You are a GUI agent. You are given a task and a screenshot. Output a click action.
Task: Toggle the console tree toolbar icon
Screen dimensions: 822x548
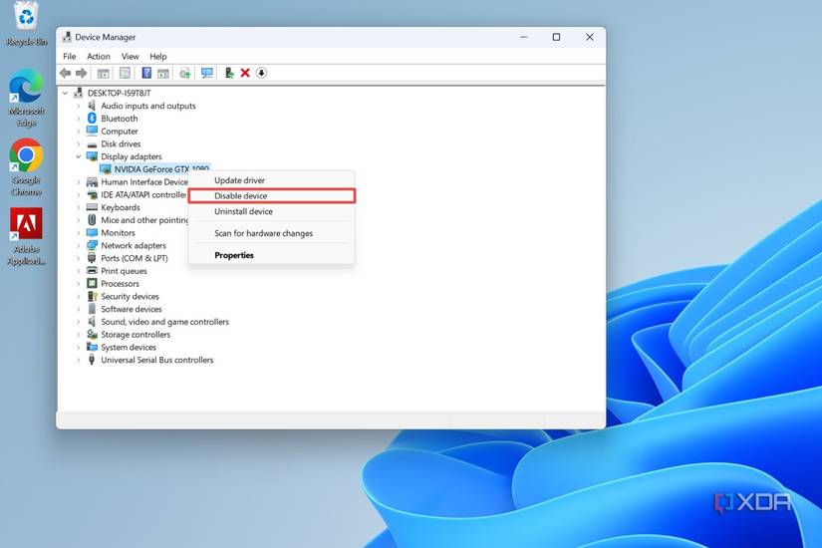pos(104,73)
